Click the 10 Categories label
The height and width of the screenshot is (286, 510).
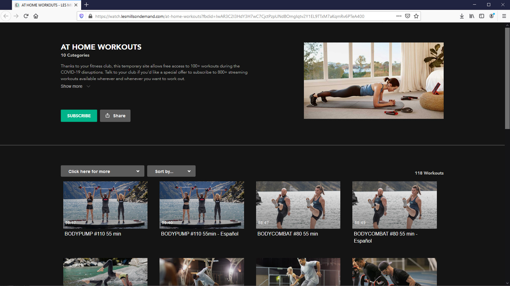tap(75, 55)
